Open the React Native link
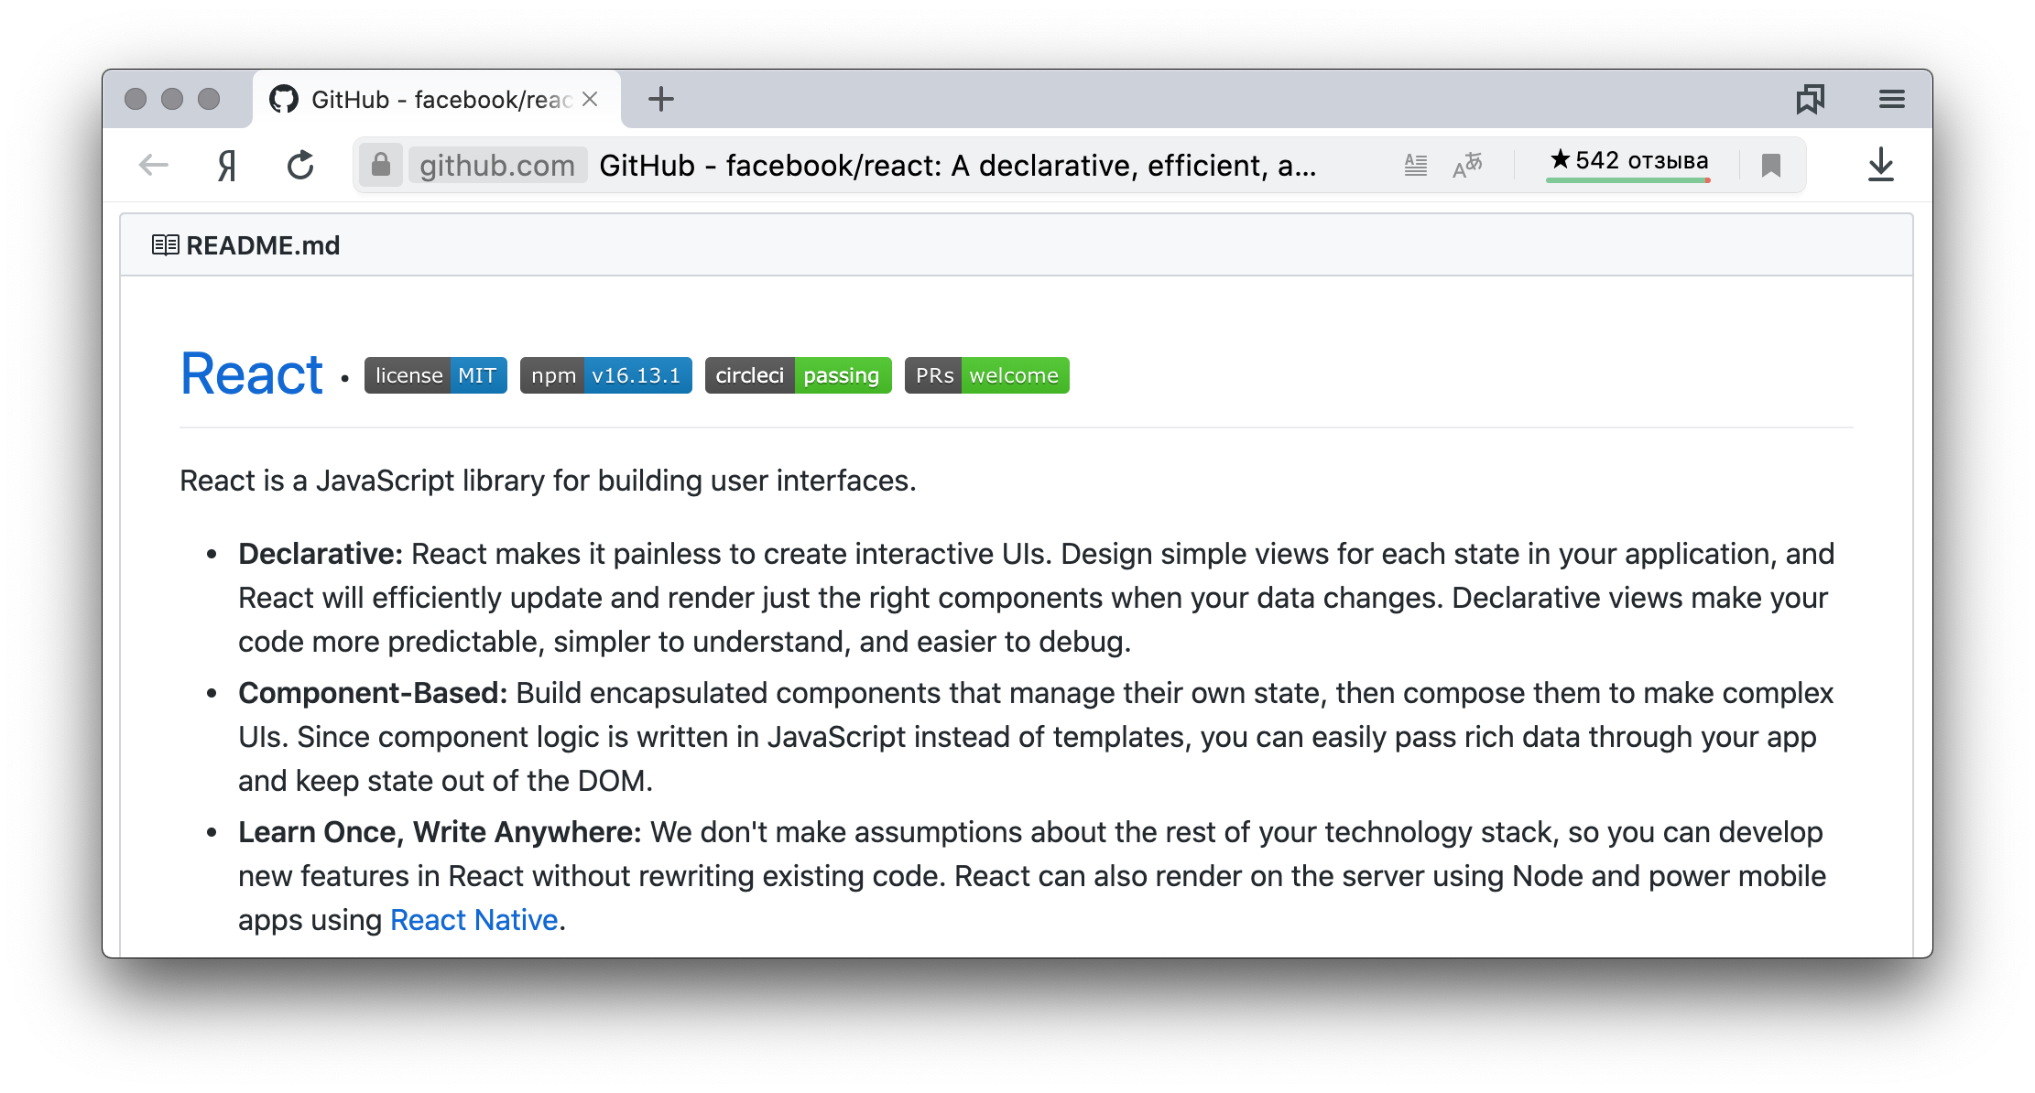Image resolution: width=2035 pixels, height=1093 pixels. point(473,920)
